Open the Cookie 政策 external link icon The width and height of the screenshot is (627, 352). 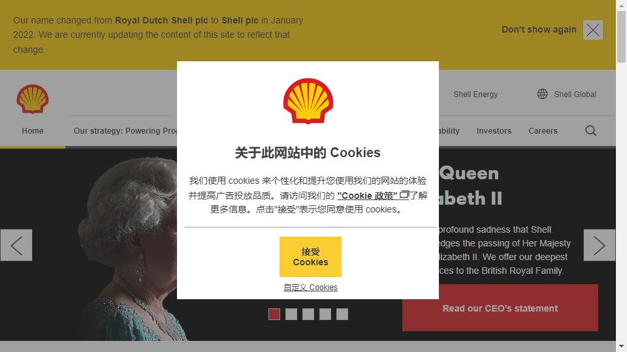coord(404,195)
